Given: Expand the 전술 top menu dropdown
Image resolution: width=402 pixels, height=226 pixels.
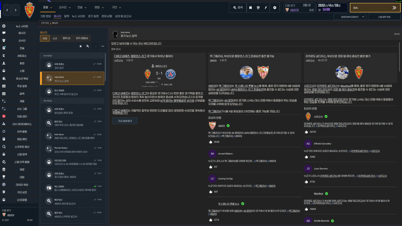Looking at the screenshot, I should click(x=82, y=7).
